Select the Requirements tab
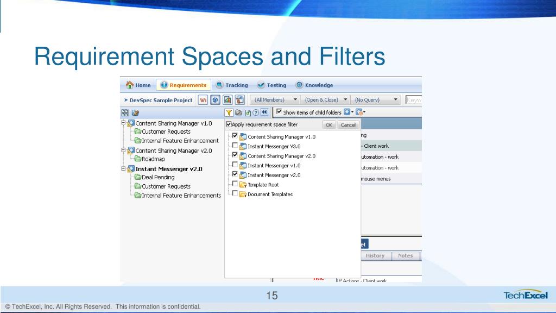This screenshot has height=313, width=556. tap(184, 85)
